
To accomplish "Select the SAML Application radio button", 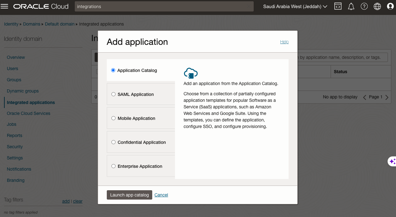I will coord(114,94).
